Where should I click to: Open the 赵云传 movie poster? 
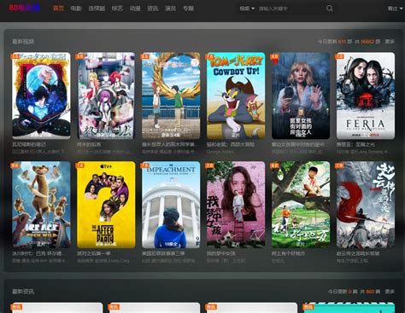click(366, 205)
